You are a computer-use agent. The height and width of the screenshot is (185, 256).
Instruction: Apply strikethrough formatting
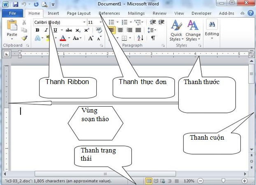(x=69, y=30)
